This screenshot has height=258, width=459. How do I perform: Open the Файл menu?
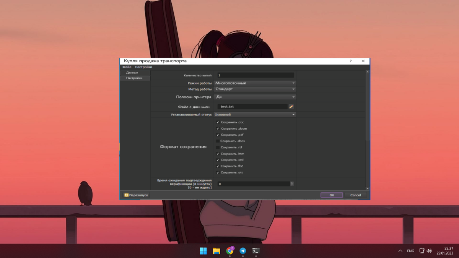click(127, 67)
